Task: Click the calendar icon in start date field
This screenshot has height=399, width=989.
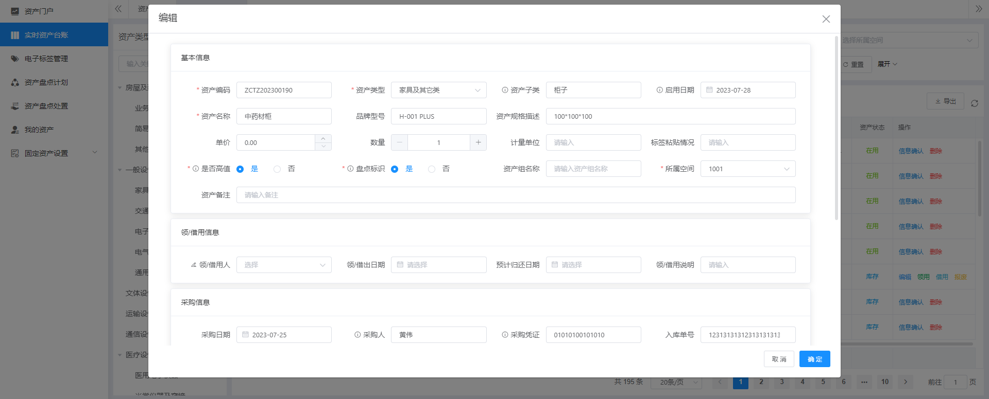Action: tap(709, 90)
